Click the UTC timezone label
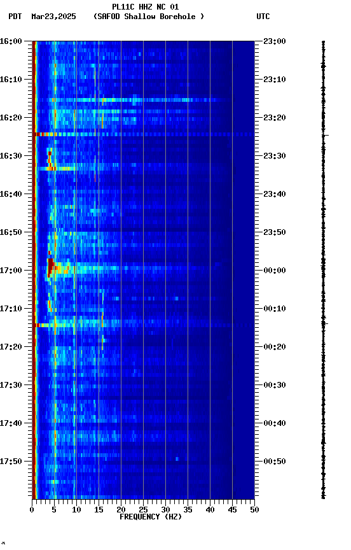 click(263, 17)
